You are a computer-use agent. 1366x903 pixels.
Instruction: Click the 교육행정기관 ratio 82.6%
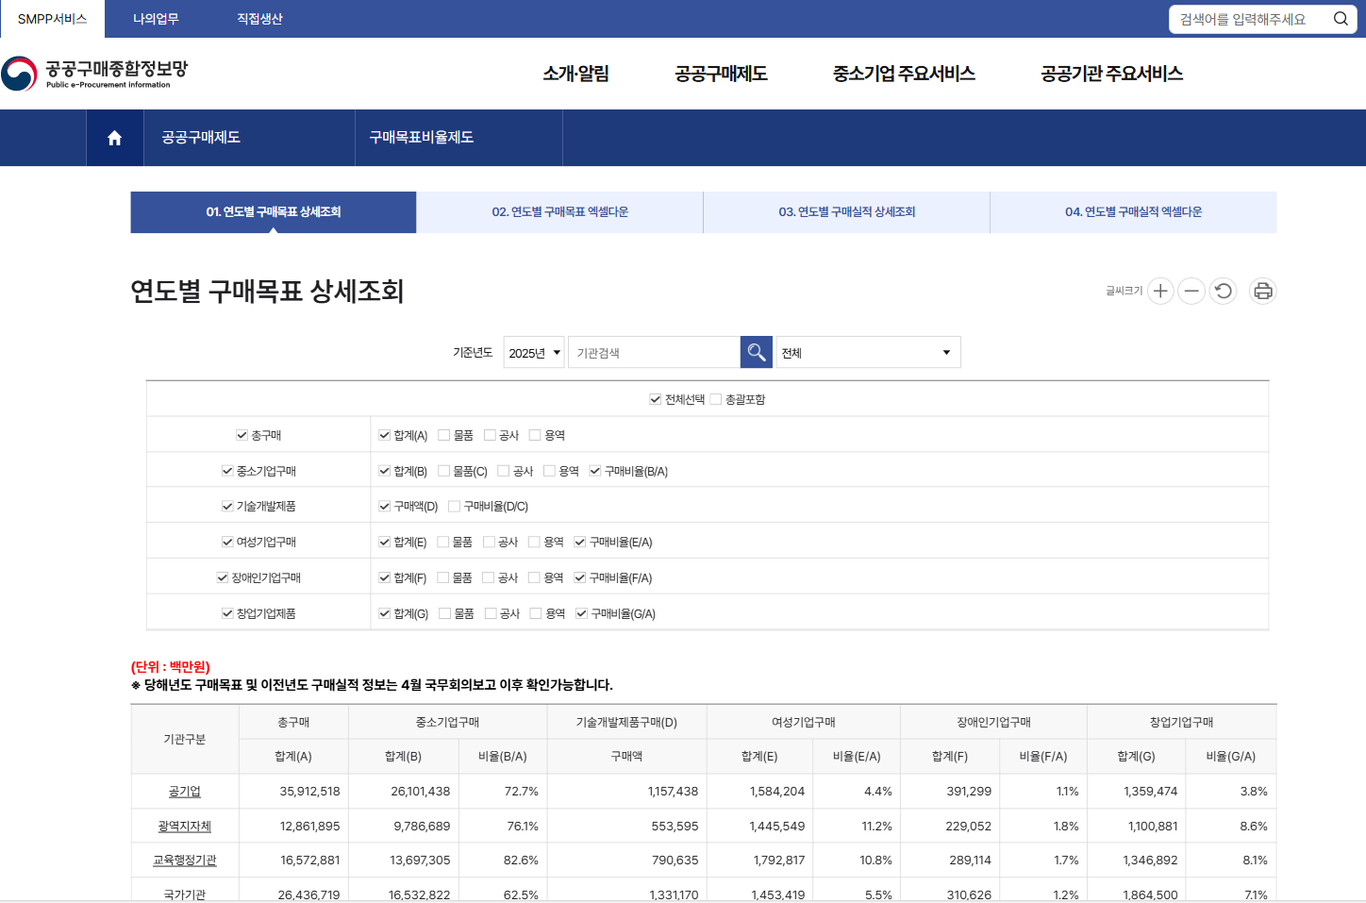(x=521, y=861)
